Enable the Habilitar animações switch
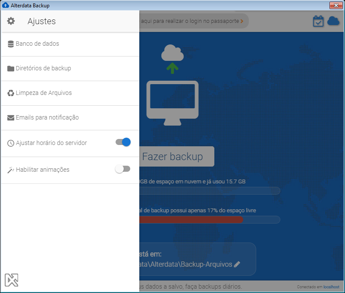This screenshot has width=345, height=293. [122, 169]
